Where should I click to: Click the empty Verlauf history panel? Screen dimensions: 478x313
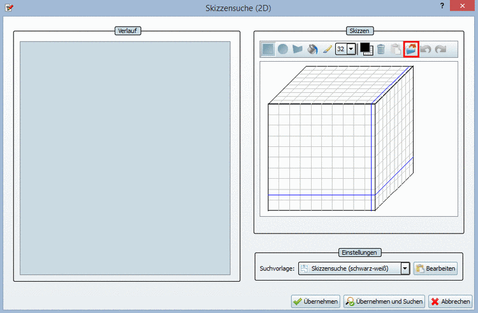(125, 158)
